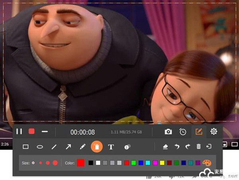
Task: Select the Pencil freehand tool
Action: click(82, 147)
